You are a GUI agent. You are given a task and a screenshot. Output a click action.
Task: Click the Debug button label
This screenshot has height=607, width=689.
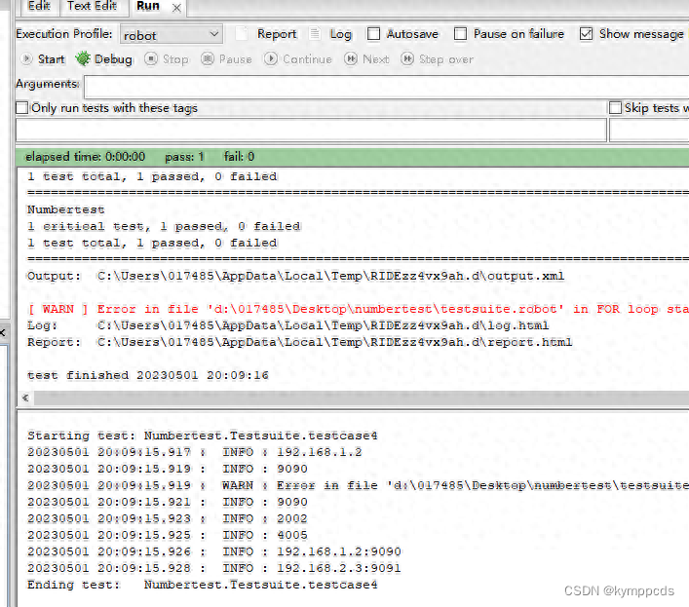click(x=113, y=59)
